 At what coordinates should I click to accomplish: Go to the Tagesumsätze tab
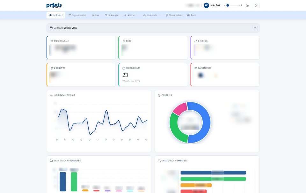point(77,15)
